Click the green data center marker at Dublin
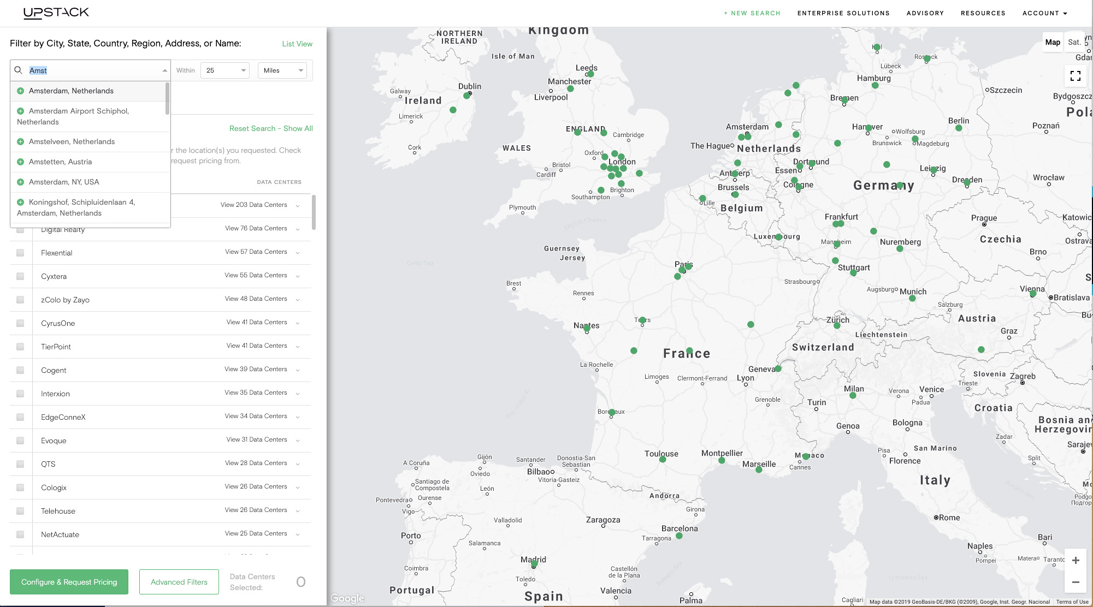1093x607 pixels. [x=466, y=96]
